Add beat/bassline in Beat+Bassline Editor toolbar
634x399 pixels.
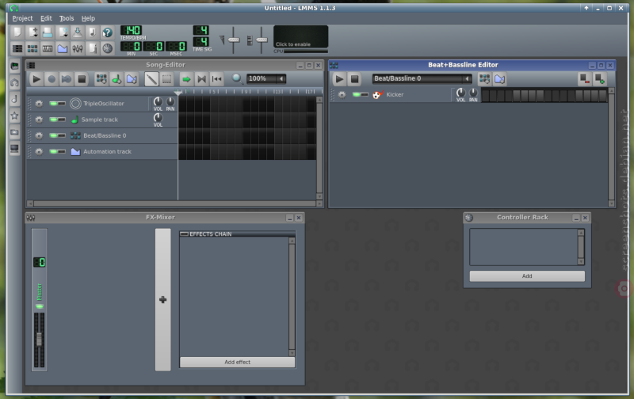[484, 79]
